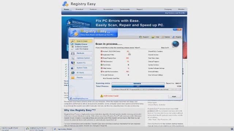The width and height of the screenshot is (234, 131).
Task: Select the Junk File Cleaner label
Action: coord(82,49)
